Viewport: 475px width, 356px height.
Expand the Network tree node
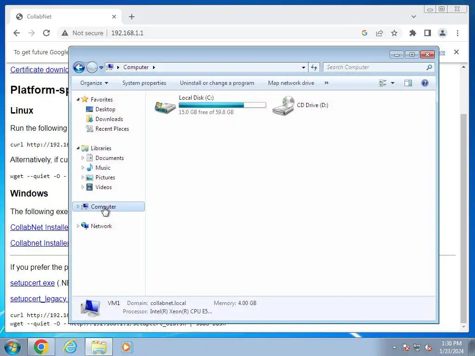[x=78, y=226]
